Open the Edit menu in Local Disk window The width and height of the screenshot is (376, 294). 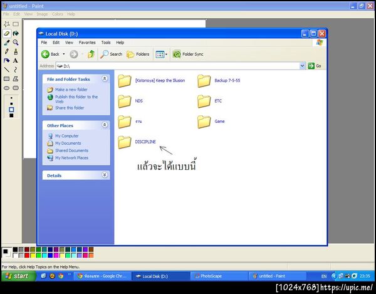point(56,43)
